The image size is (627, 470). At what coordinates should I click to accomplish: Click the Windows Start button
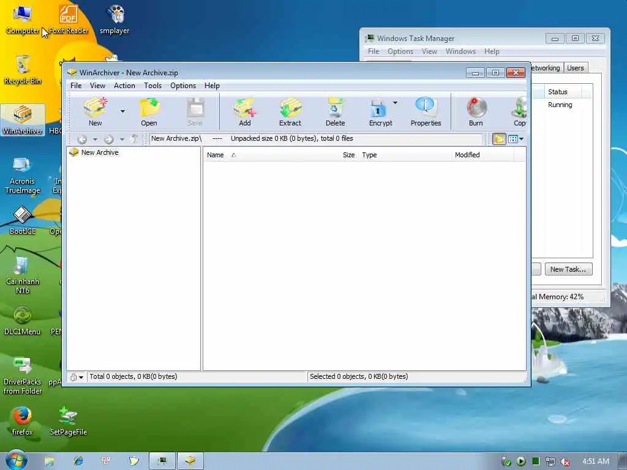click(x=16, y=461)
